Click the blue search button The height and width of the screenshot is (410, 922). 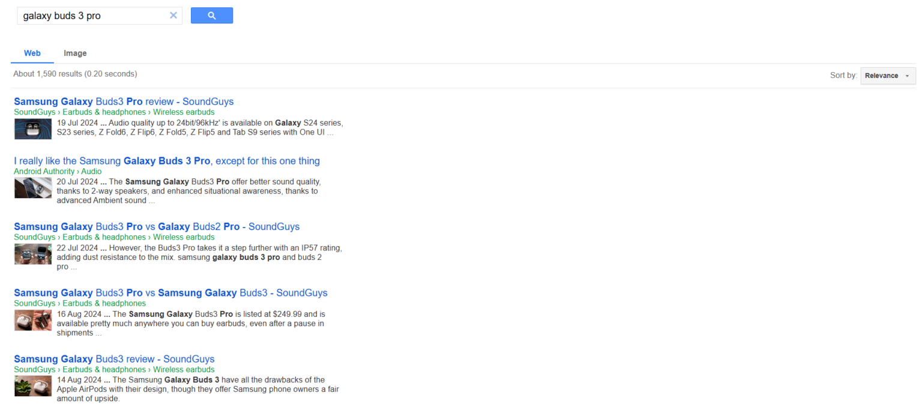[211, 15]
